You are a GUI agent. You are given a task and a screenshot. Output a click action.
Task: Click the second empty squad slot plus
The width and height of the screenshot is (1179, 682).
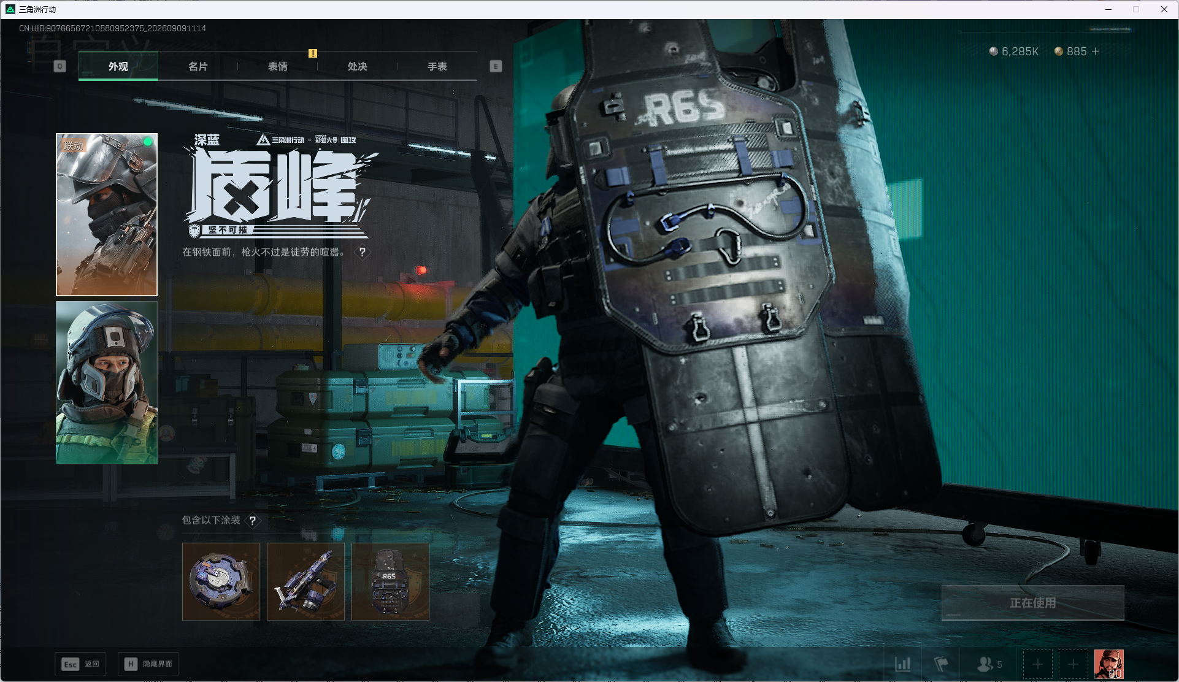click(x=1073, y=664)
